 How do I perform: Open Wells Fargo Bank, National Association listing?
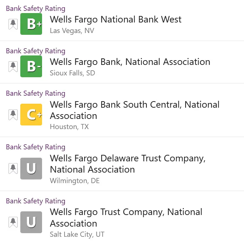[x=130, y=62]
